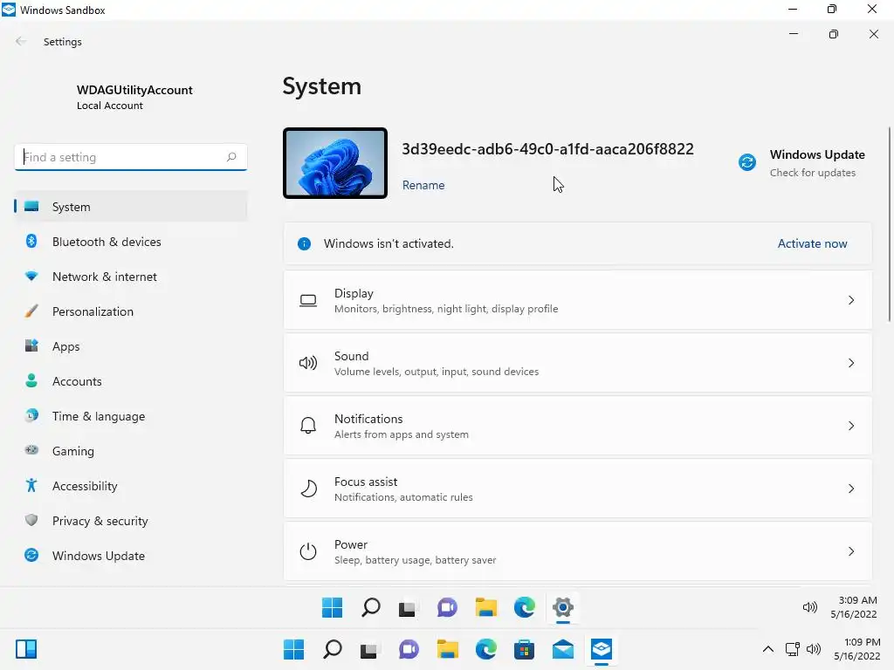
Task: Expand the Focus assist chevron
Action: point(850,489)
